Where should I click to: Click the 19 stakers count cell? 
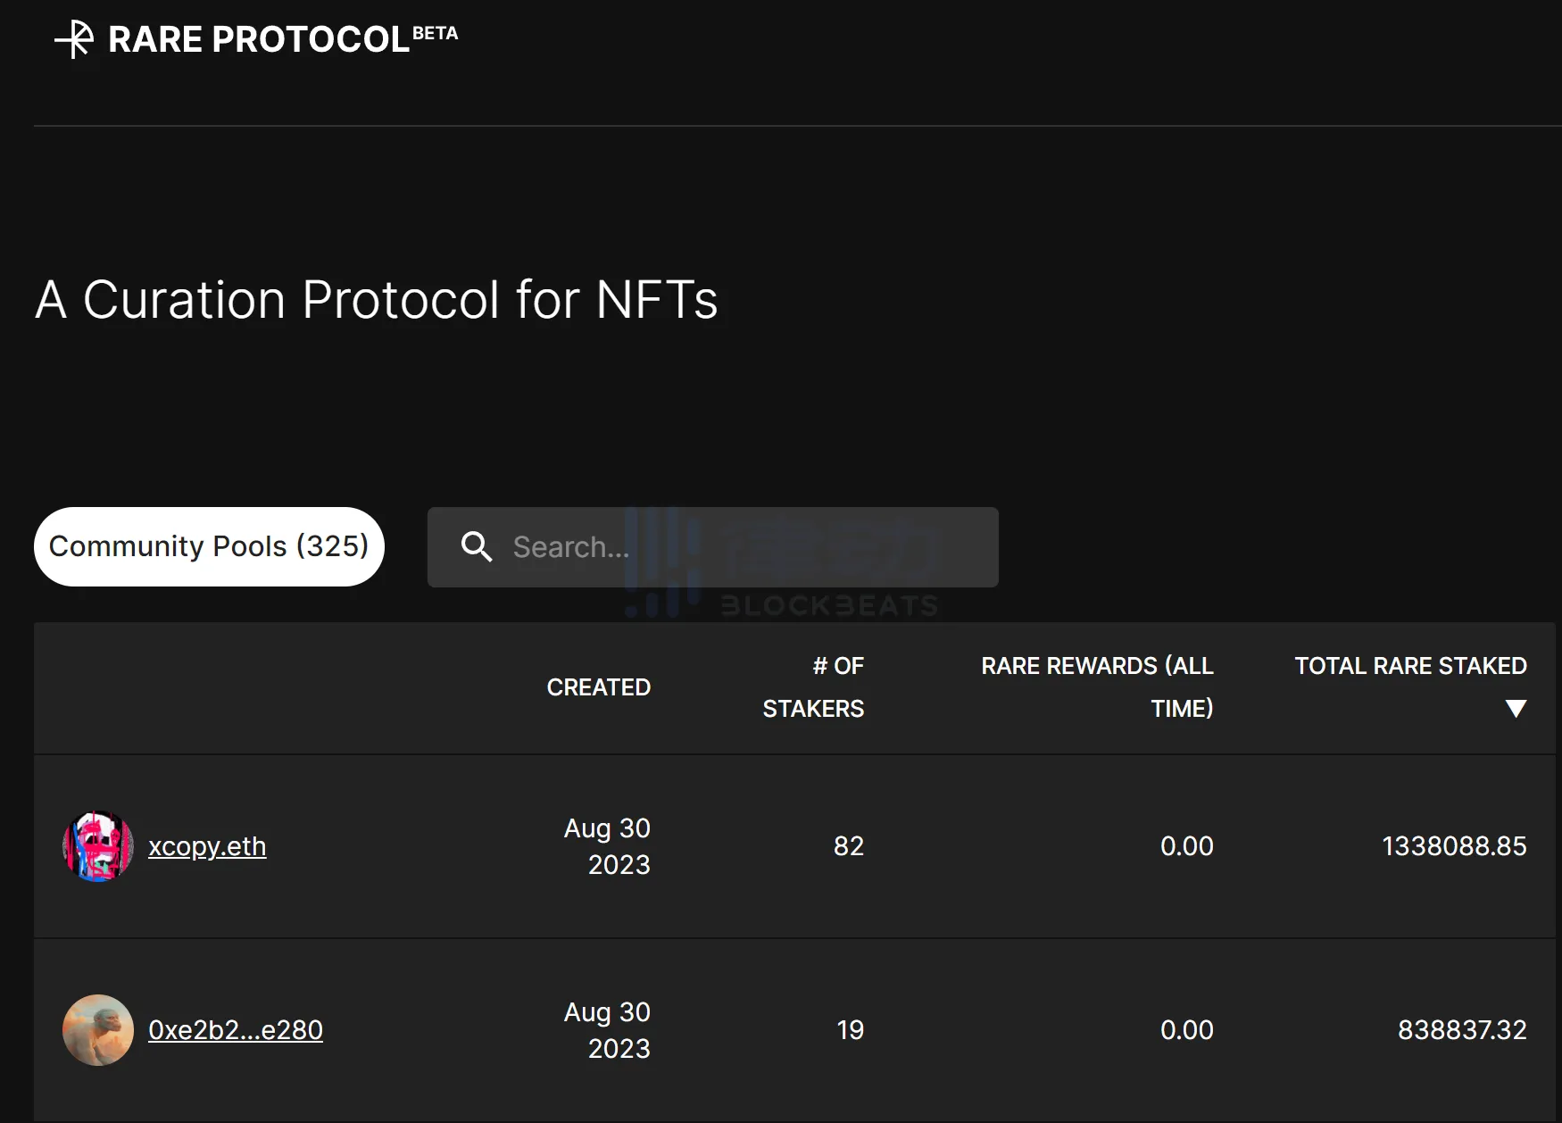850,1030
